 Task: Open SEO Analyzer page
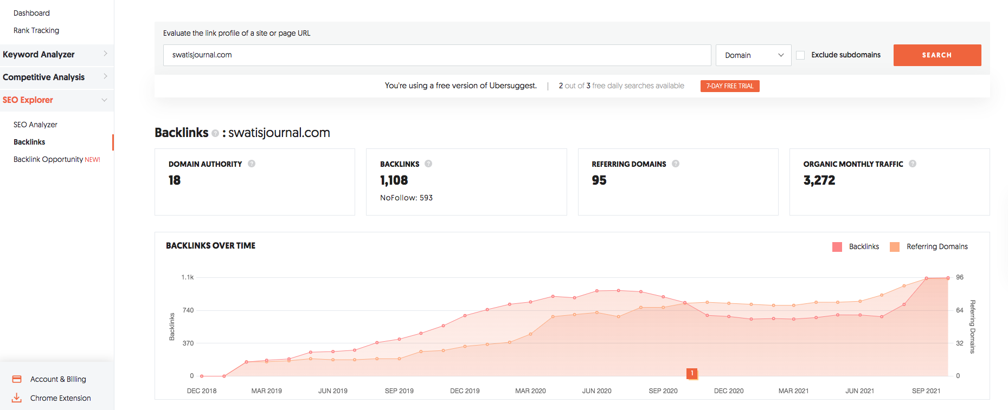(x=35, y=125)
